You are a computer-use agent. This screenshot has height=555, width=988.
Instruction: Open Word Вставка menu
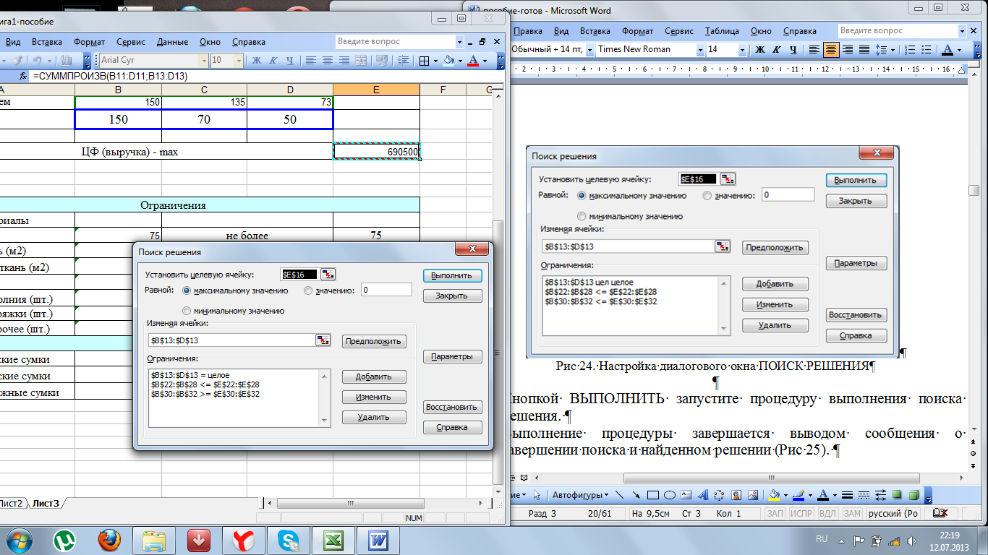pos(595,31)
